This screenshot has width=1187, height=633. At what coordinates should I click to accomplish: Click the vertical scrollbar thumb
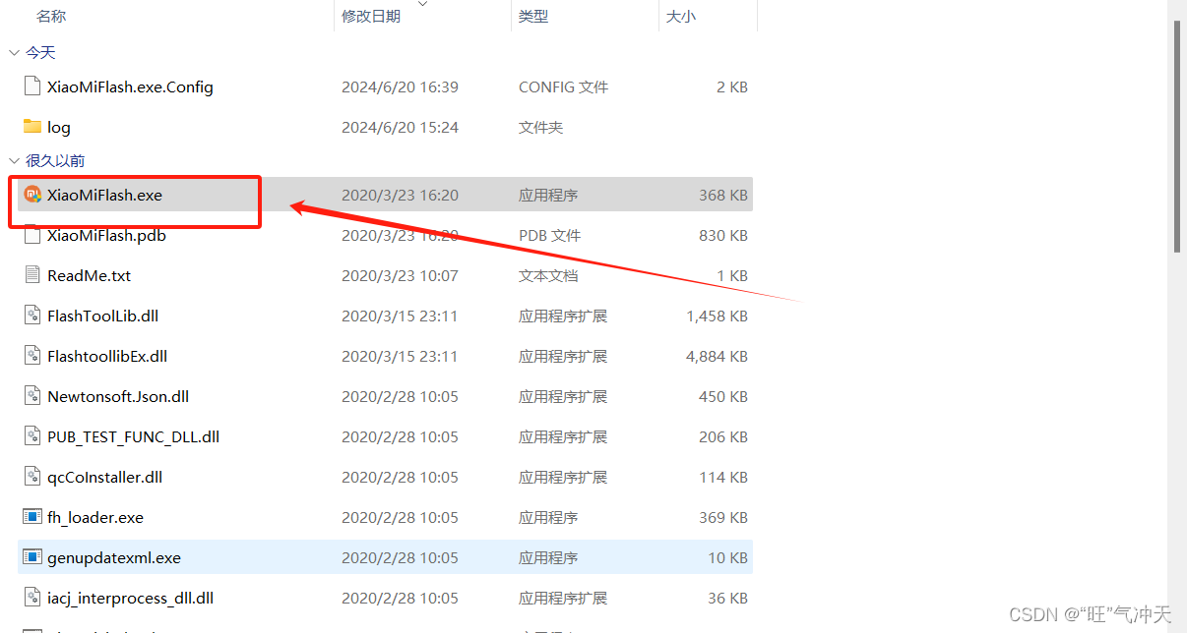1176,138
